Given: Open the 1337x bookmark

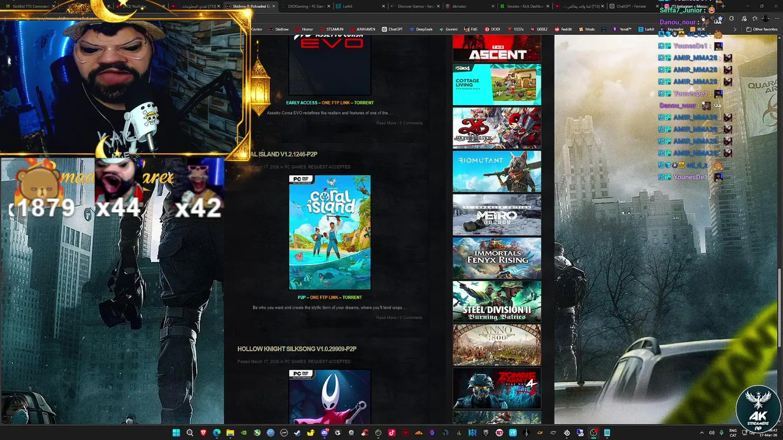Looking at the screenshot, I should click(515, 29).
